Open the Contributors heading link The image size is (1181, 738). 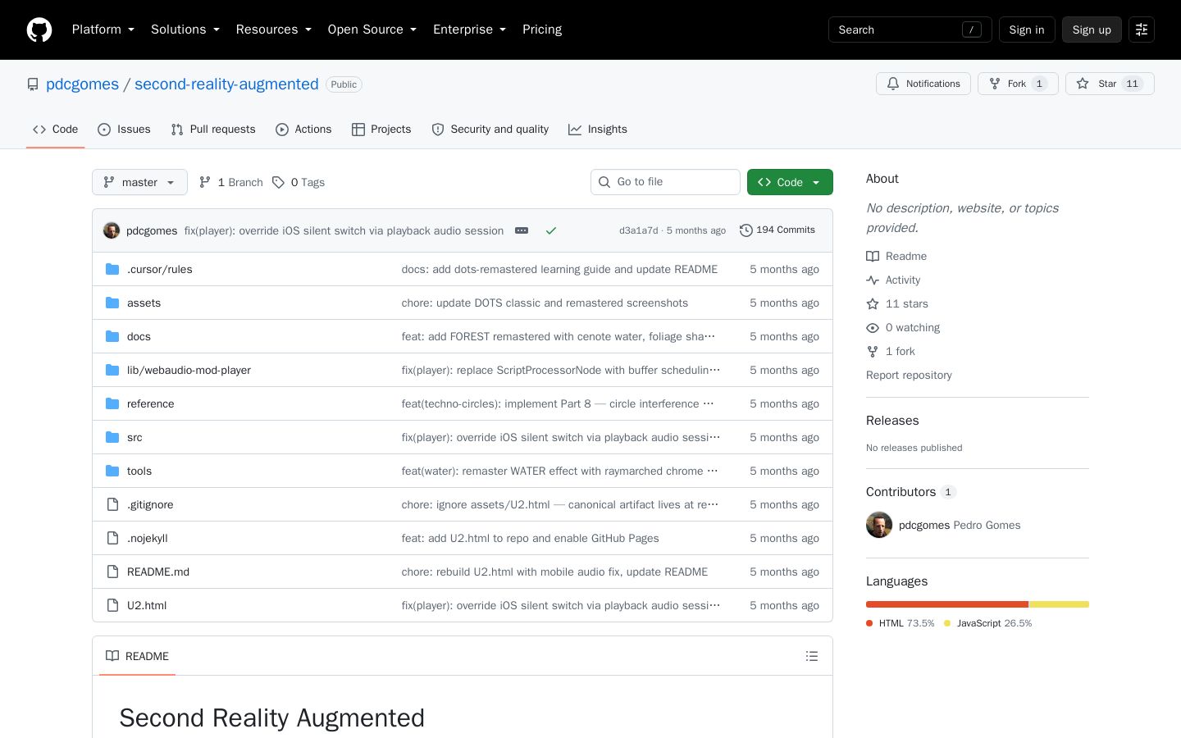coord(911,492)
